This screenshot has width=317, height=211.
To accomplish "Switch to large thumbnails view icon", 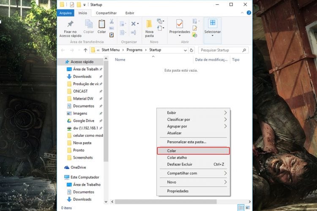I will click(x=248, y=208).
